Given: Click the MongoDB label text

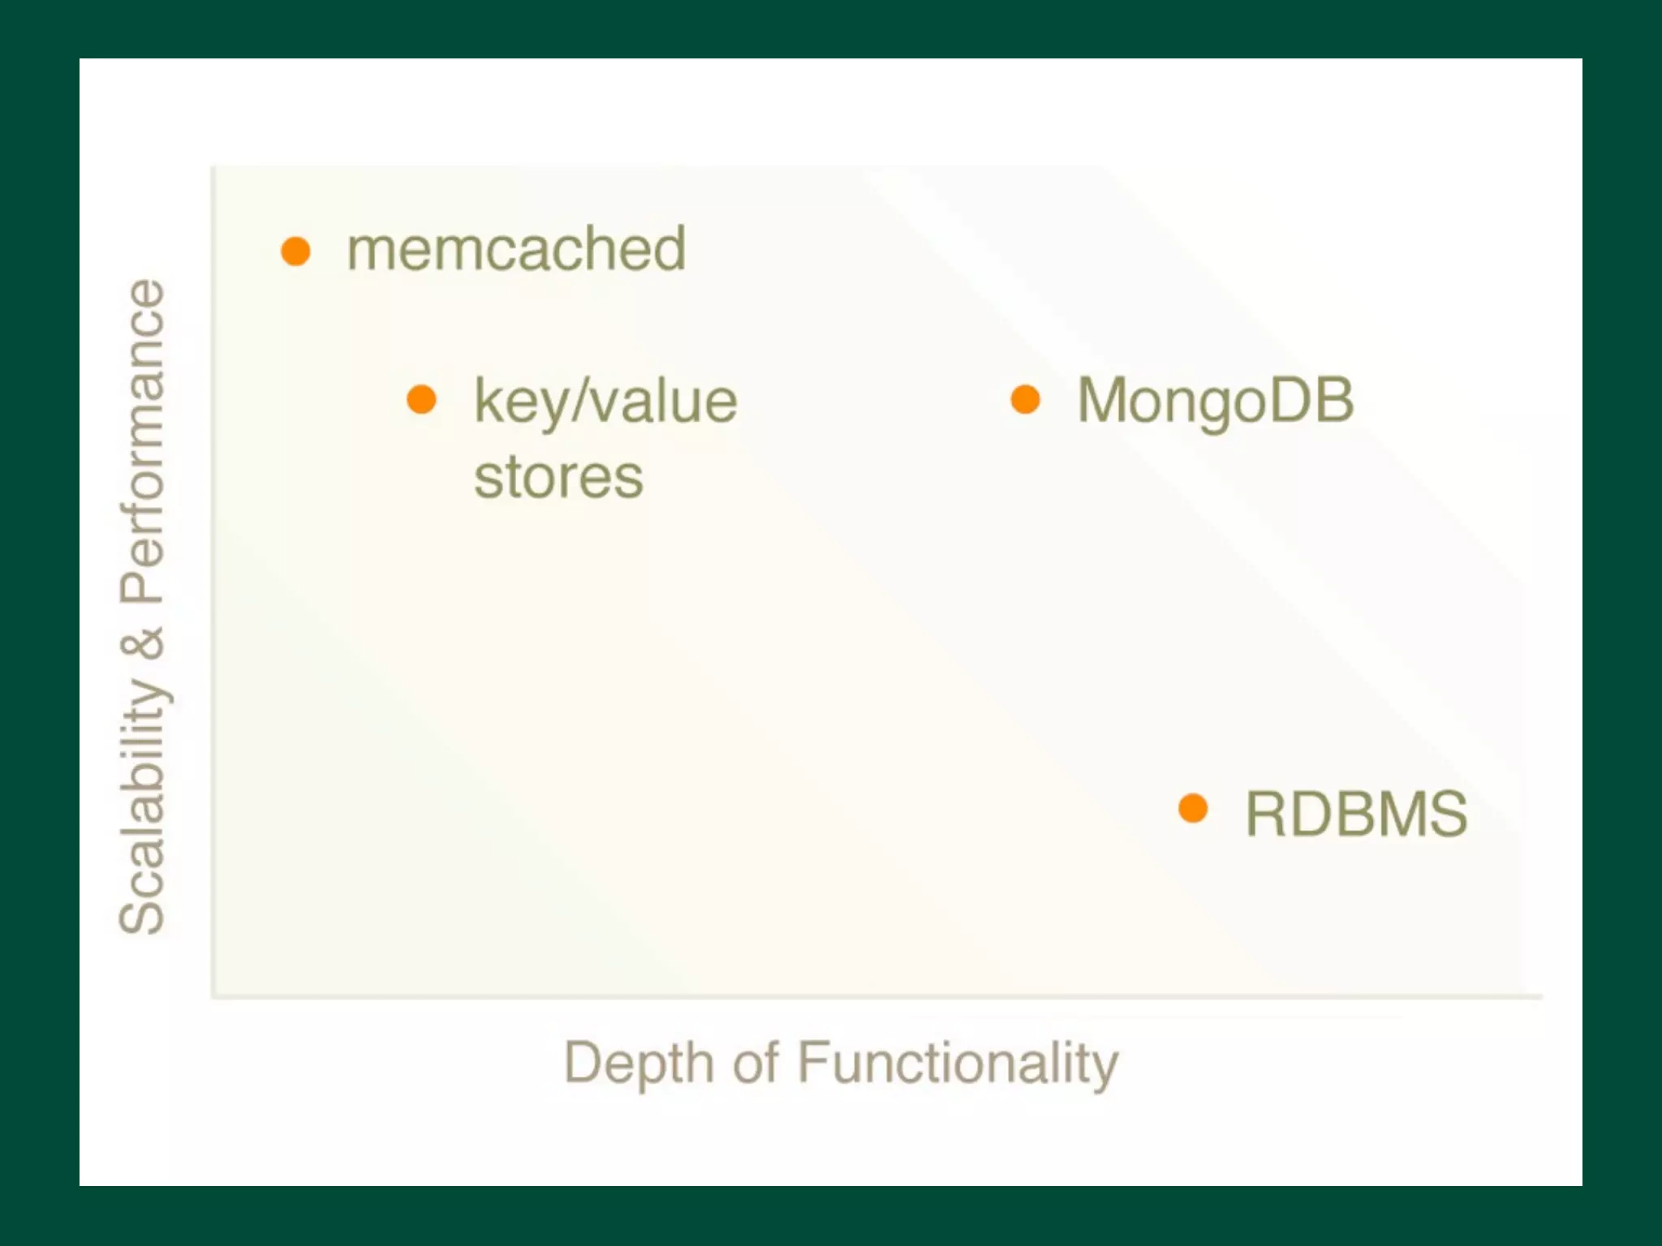Looking at the screenshot, I should tap(1215, 401).
